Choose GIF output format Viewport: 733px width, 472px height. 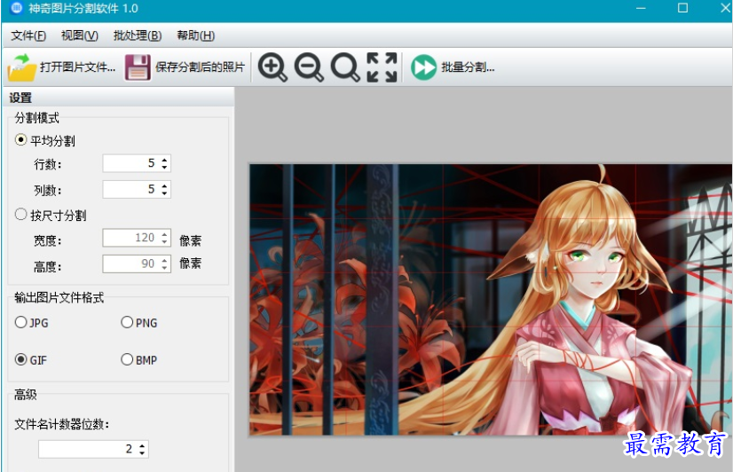[x=20, y=359]
